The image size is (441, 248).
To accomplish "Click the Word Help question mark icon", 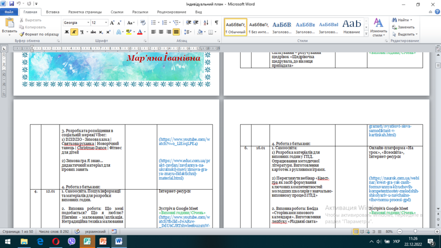I will pyautogui.click(x=437, y=12).
